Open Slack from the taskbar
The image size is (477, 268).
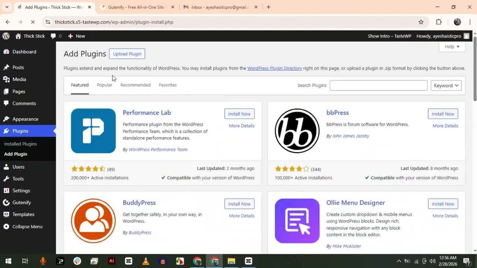pos(77,261)
